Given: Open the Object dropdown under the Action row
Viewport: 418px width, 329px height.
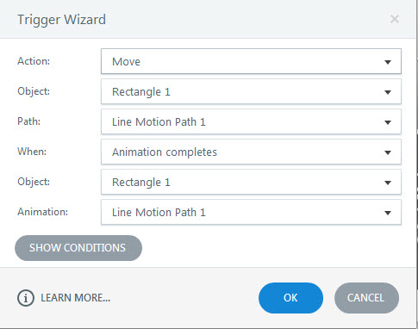Looking at the screenshot, I should coord(251,91).
